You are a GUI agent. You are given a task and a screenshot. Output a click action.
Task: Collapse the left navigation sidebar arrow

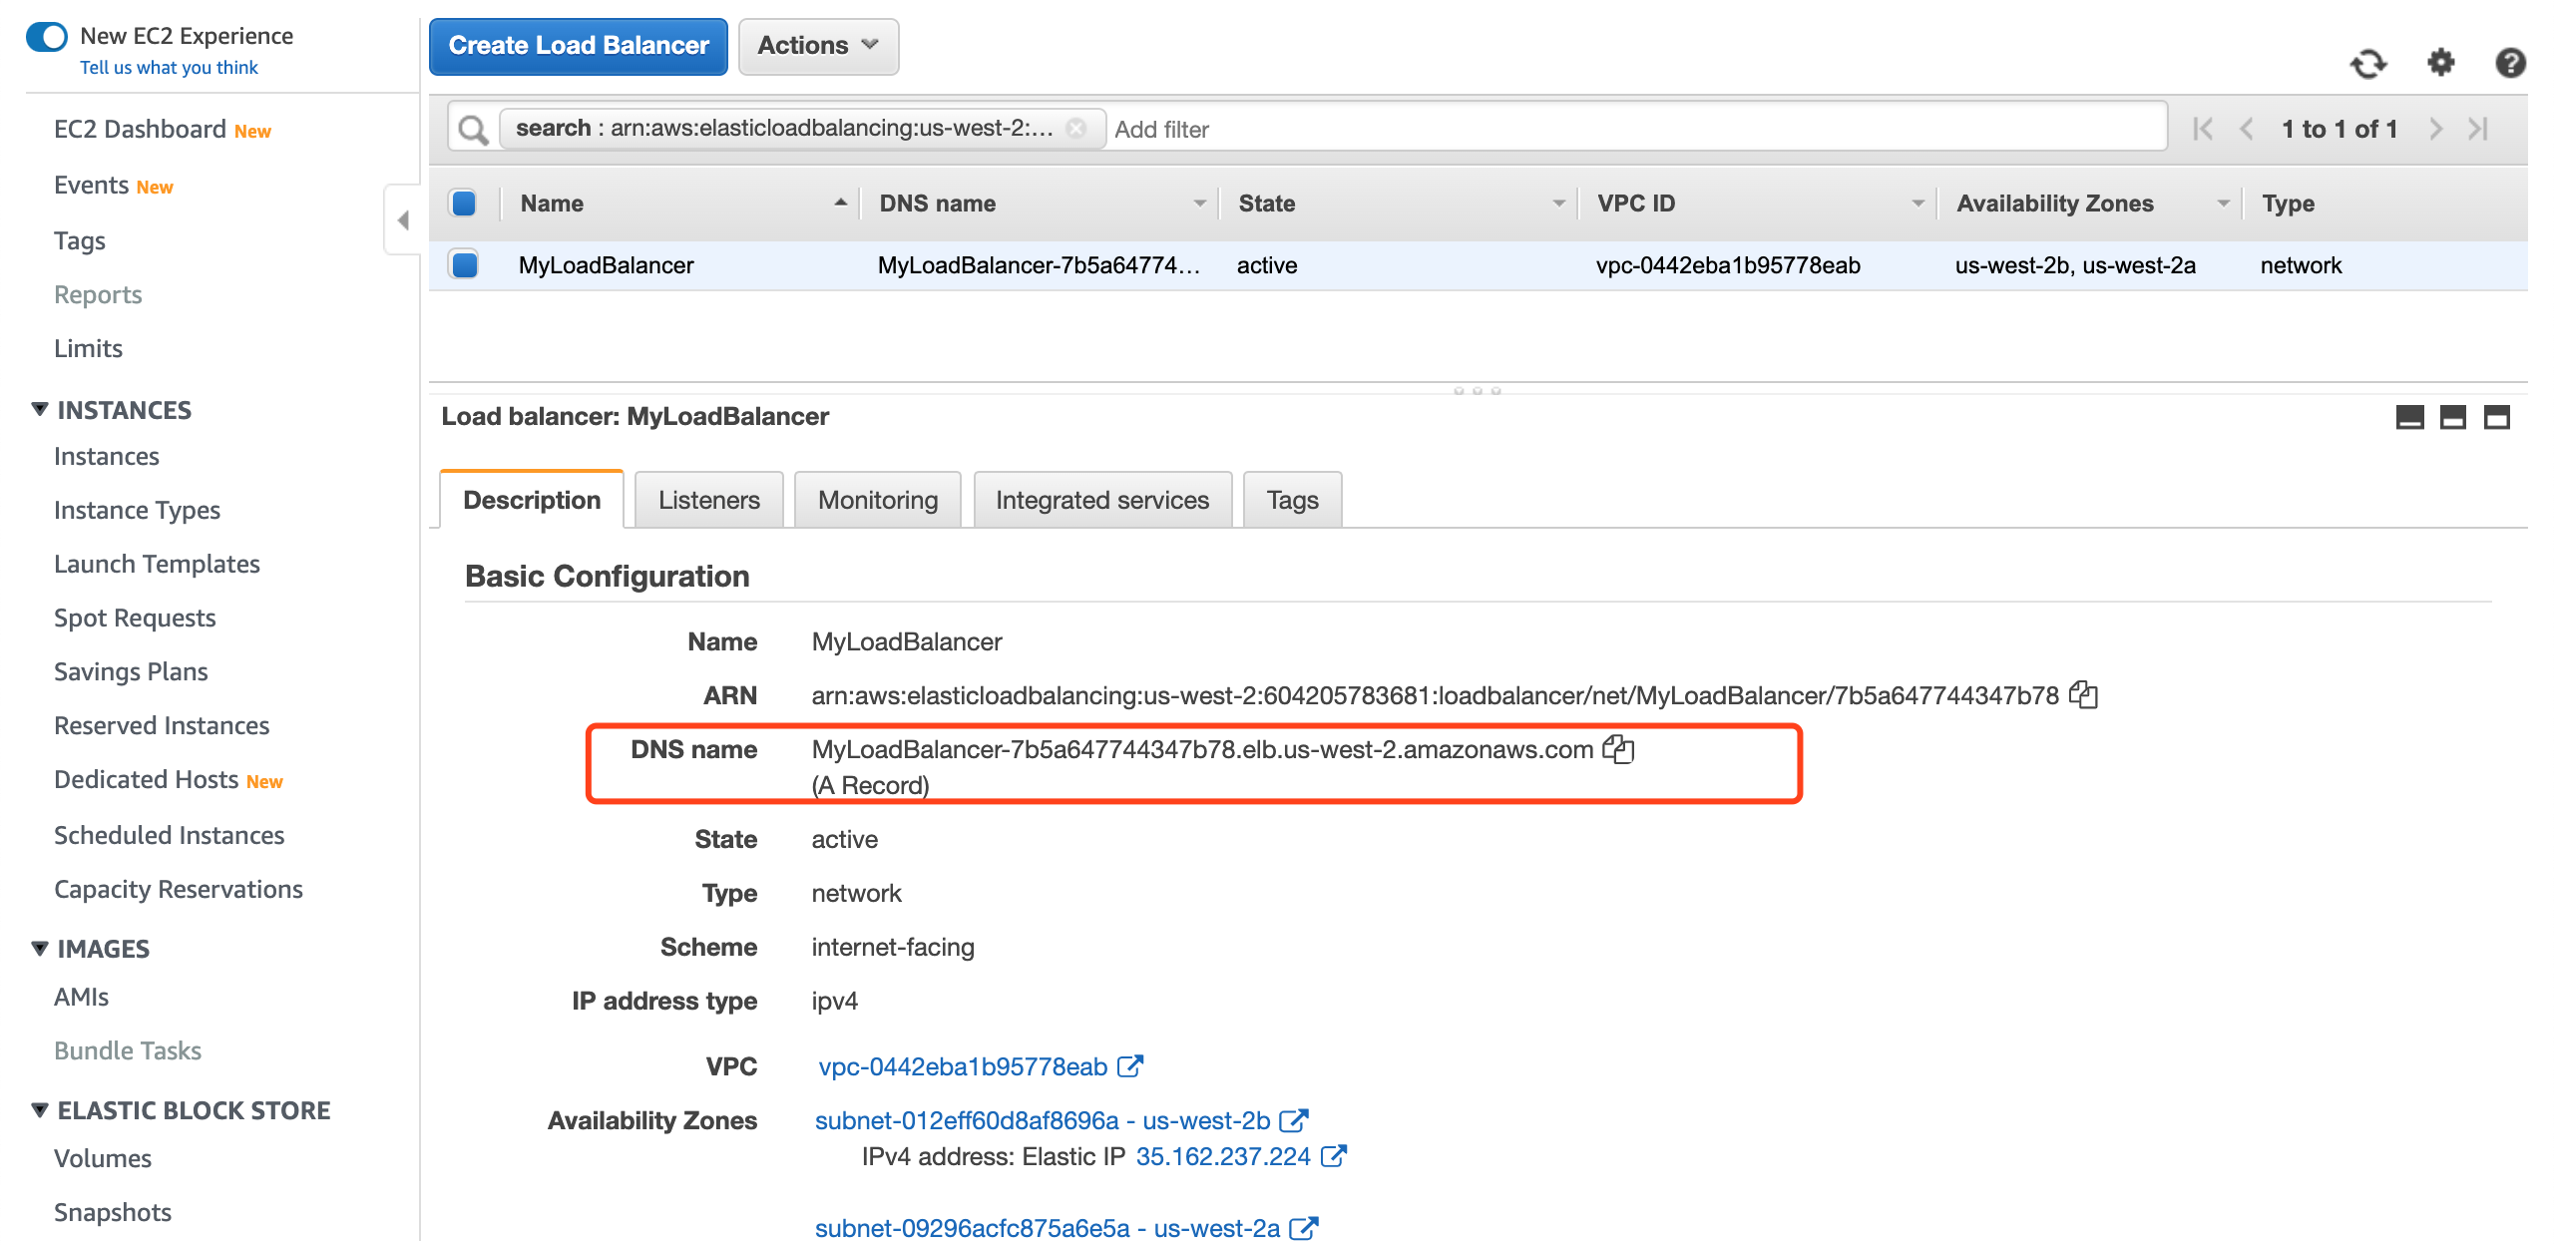pos(403,219)
